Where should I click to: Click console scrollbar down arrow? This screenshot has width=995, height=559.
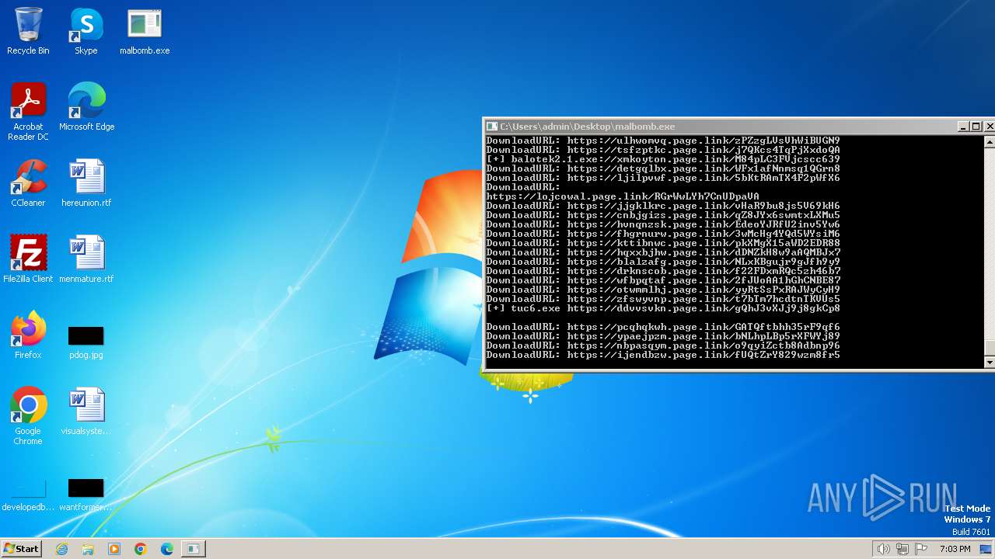tap(990, 363)
